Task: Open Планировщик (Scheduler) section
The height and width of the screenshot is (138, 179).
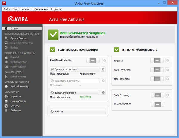Action: click(18, 101)
